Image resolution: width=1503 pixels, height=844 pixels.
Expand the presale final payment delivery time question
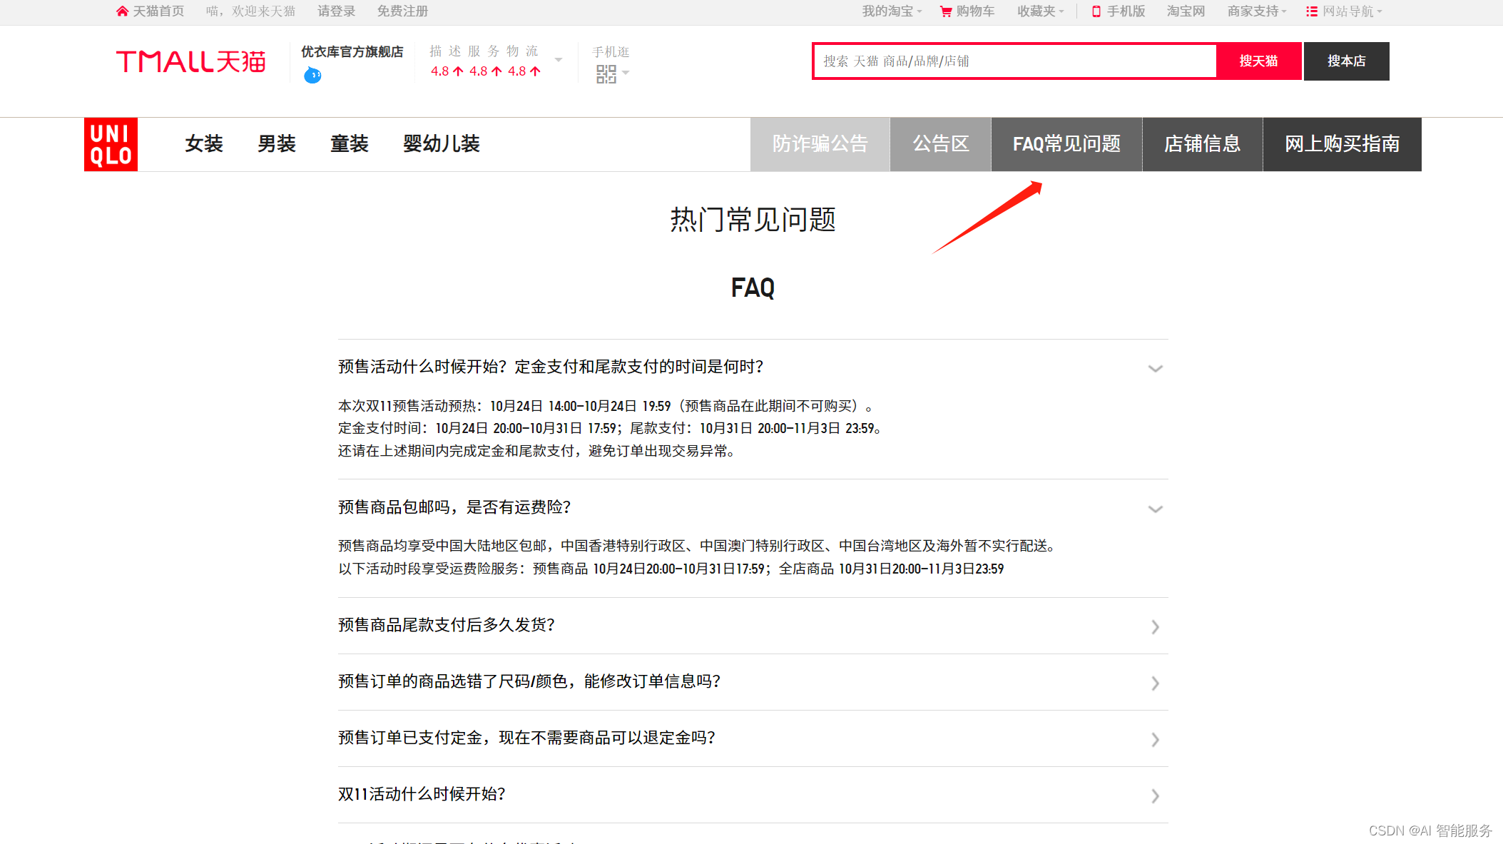(1155, 626)
